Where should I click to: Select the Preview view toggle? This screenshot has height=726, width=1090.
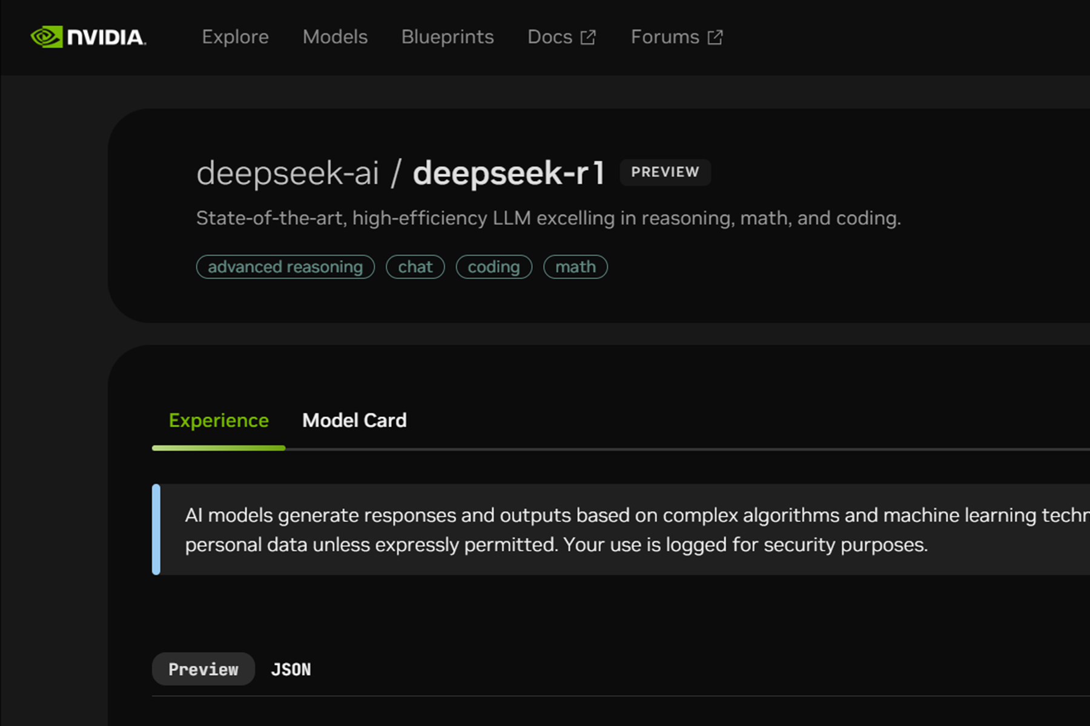coord(203,669)
